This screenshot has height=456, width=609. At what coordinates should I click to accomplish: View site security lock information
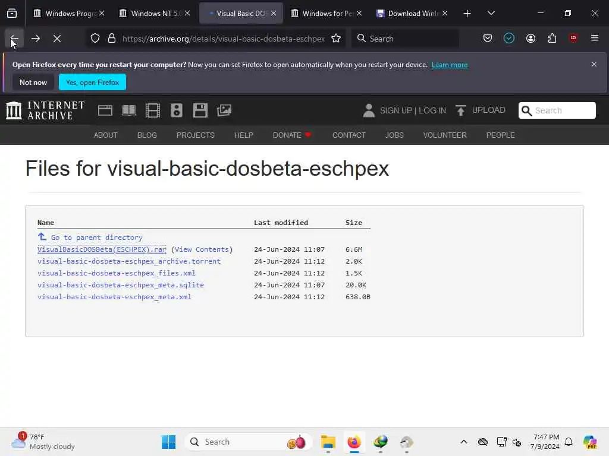point(112,39)
